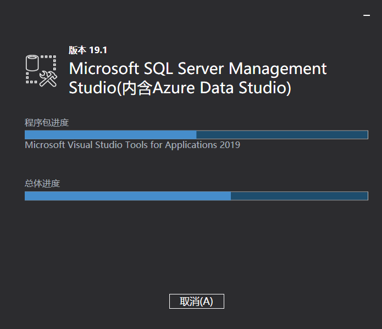Minimize the SSMS installer window
This screenshot has height=329, width=382.
click(x=367, y=15)
